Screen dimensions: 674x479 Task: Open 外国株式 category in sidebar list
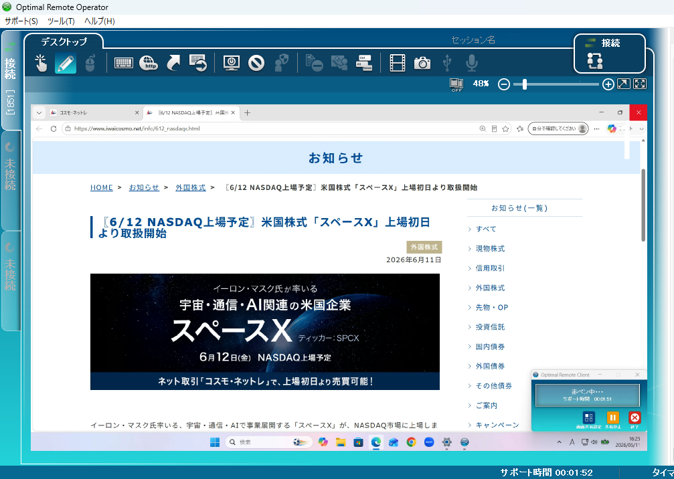(x=490, y=288)
